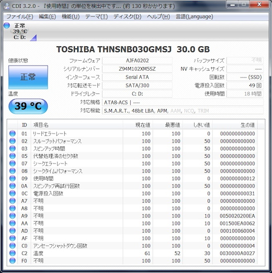Click the 現在値 column header
The image size is (272, 273).
coord(138,125)
